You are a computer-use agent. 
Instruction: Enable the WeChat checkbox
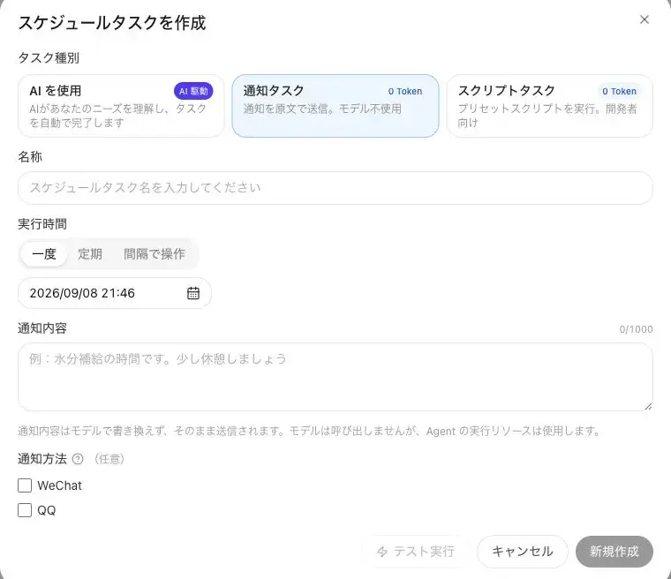[25, 485]
